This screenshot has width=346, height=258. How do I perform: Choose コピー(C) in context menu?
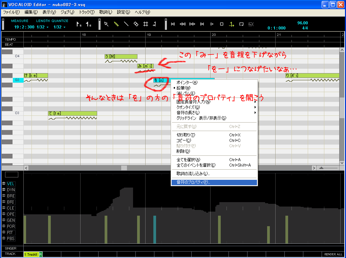click(x=214, y=141)
